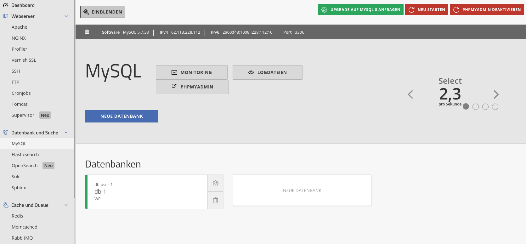
Task: Delete db-1 using the trash icon
Action: tap(216, 200)
